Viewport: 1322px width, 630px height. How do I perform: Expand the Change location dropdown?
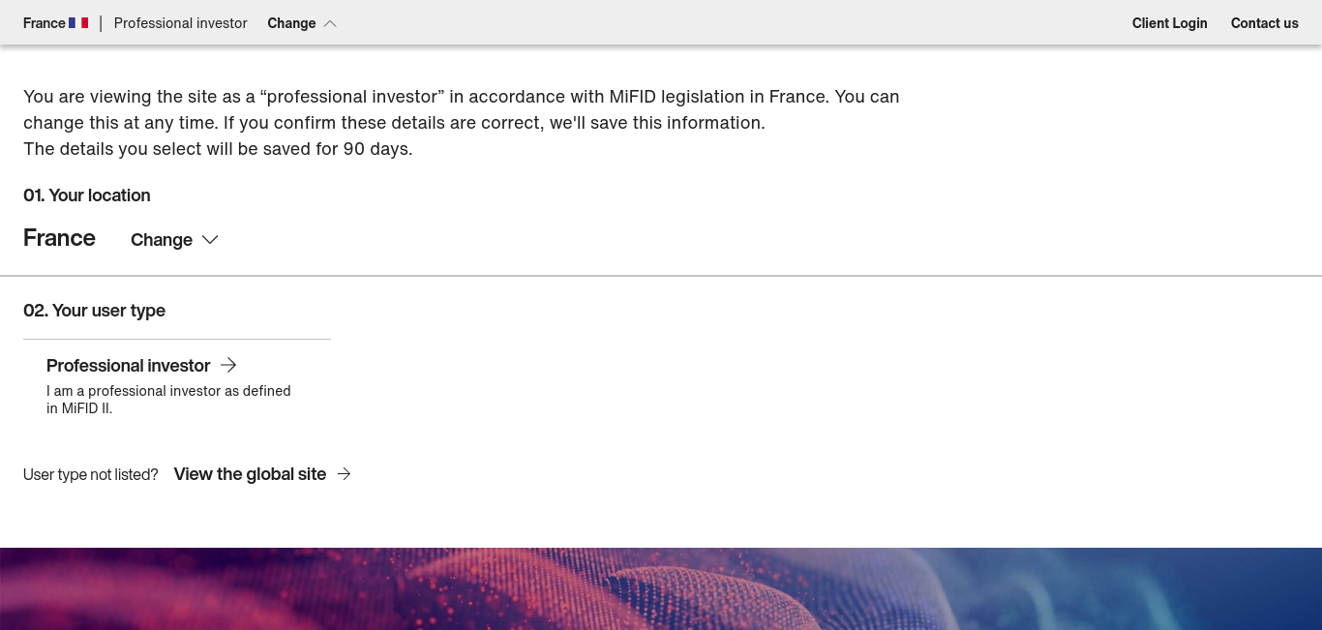click(174, 240)
